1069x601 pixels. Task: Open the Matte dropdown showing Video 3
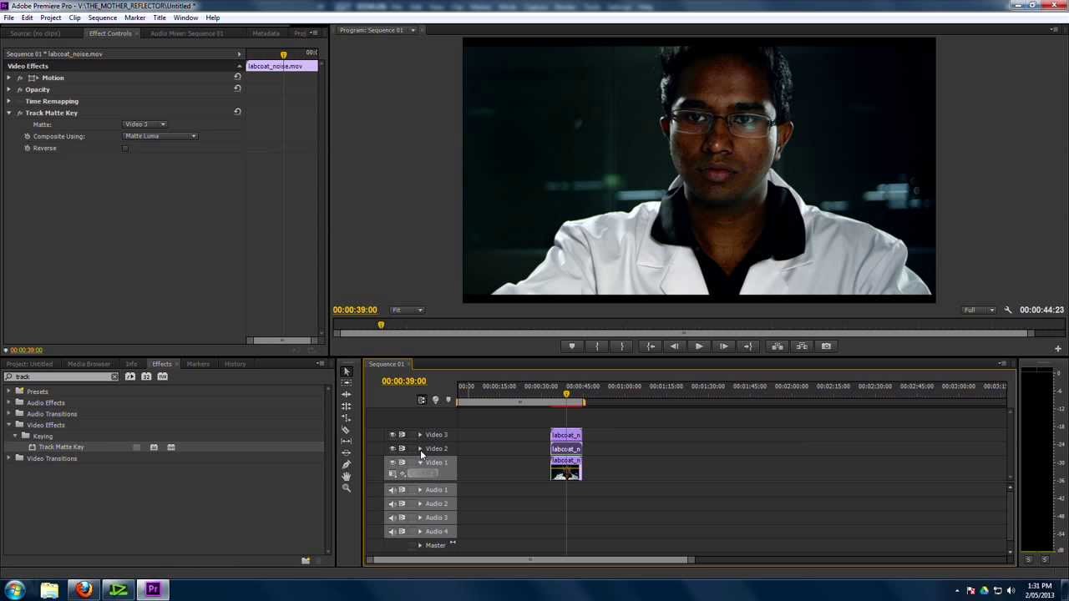(145, 124)
